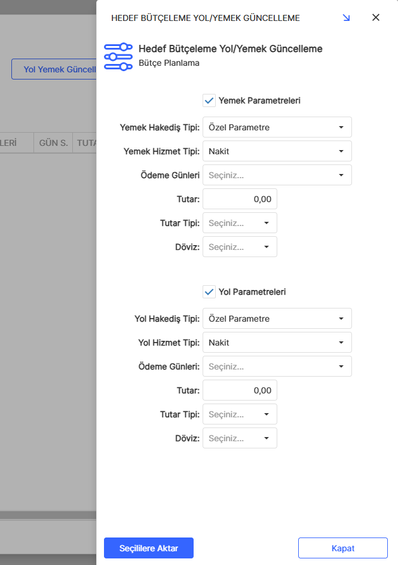Click the sliders icon beside panel title

[118, 56]
